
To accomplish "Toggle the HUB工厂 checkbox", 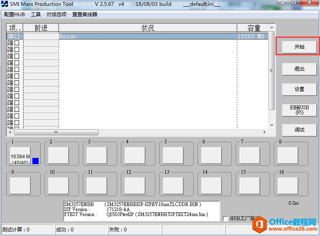I will coord(225,219).
